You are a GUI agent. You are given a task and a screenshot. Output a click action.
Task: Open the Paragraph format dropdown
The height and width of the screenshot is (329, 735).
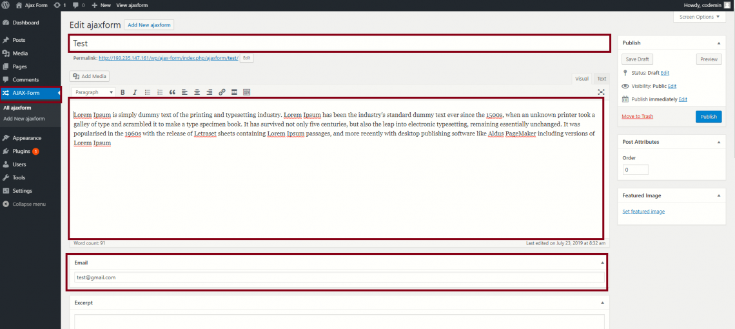[93, 92]
